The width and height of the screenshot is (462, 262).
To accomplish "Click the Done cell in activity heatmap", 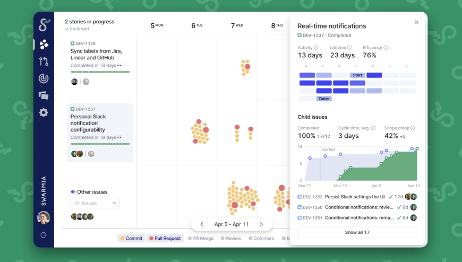I will click(x=324, y=99).
